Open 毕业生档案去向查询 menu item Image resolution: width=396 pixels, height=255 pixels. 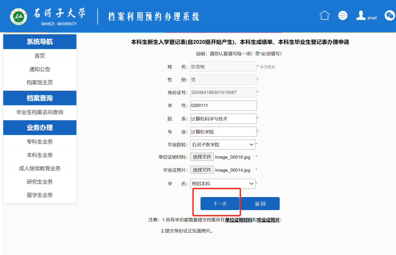click(x=40, y=112)
